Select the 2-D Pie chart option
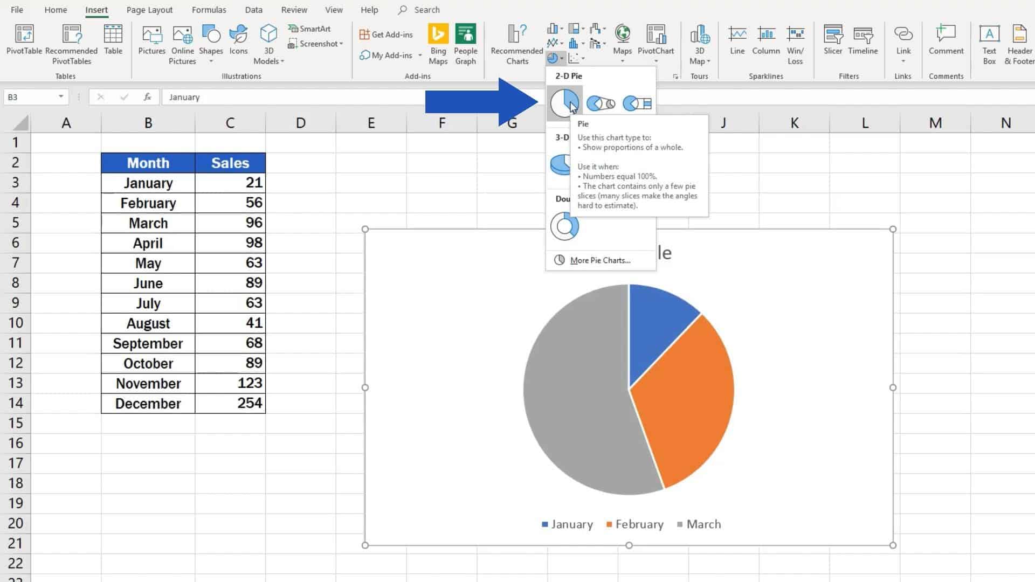The width and height of the screenshot is (1035, 582). (564, 102)
